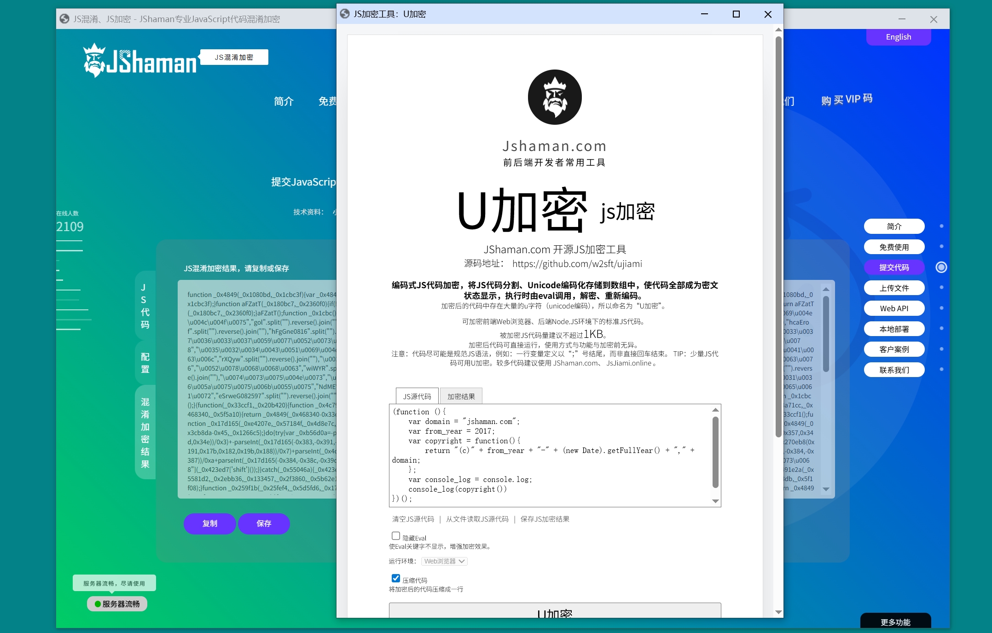This screenshot has height=633, width=992.
Task: Click the JShaman logo on the webpage header
Action: (x=140, y=60)
